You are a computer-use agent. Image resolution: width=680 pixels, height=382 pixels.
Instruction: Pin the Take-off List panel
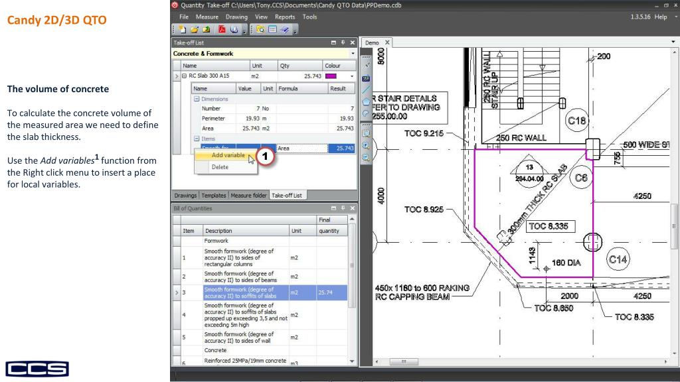point(343,42)
